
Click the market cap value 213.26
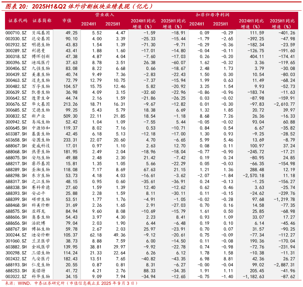[x=70, y=104]
